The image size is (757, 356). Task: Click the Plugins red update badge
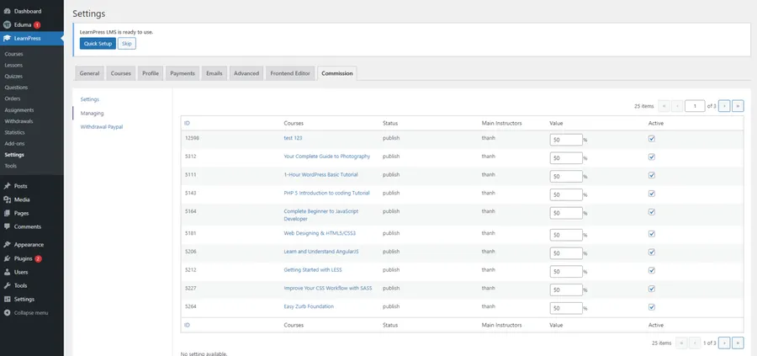click(x=38, y=259)
